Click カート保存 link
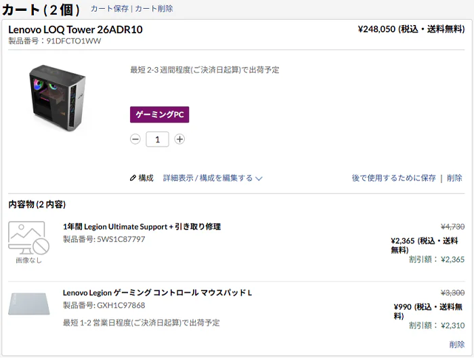The image size is (474, 358). [x=110, y=9]
